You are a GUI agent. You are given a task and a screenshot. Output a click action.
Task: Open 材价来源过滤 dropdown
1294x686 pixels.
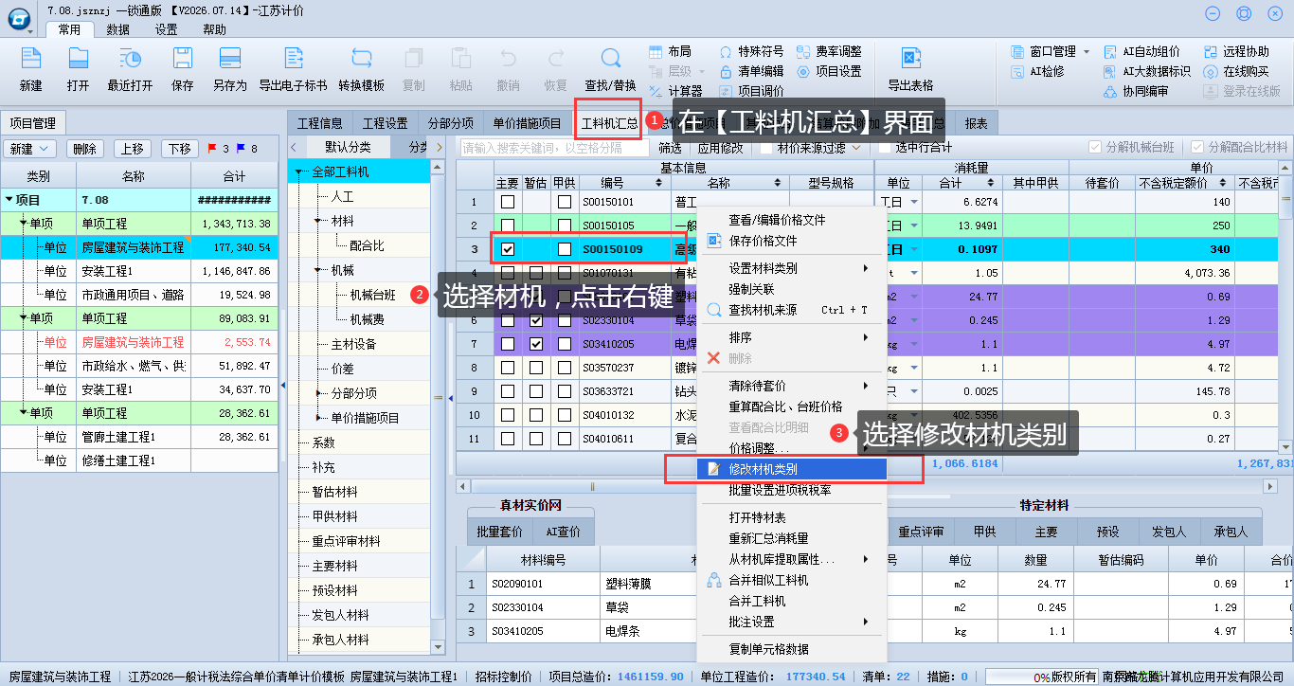coord(856,147)
